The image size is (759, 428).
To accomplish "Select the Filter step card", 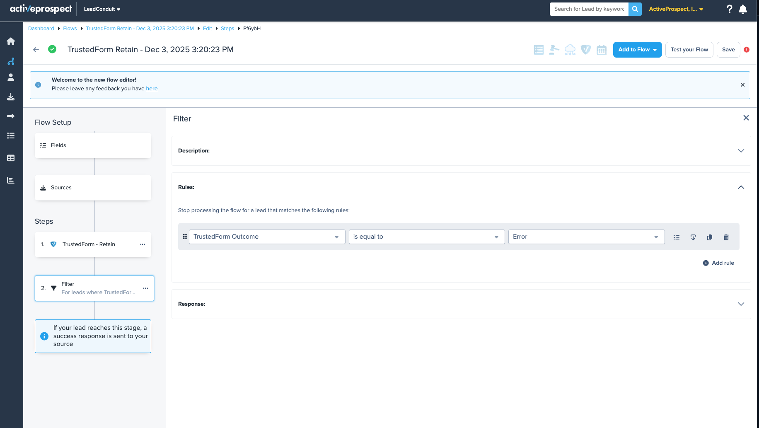I will click(x=94, y=288).
